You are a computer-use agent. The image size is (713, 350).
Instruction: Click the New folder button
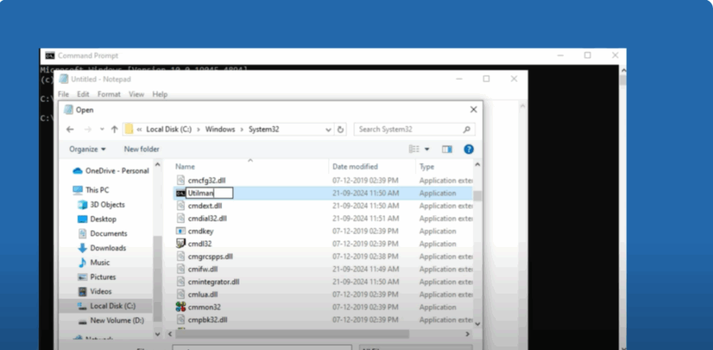click(141, 149)
